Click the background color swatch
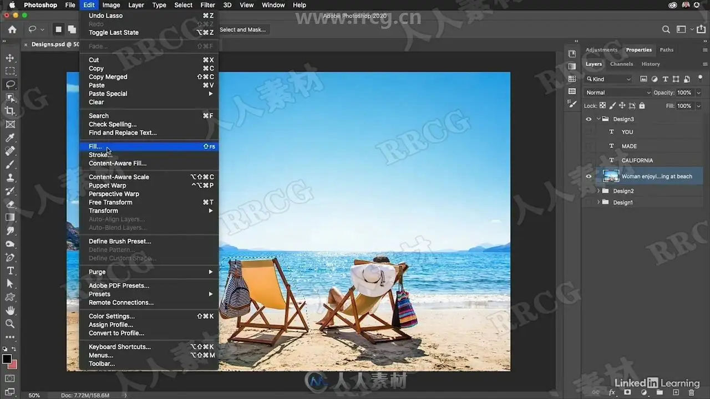The width and height of the screenshot is (710, 399). pos(13,365)
